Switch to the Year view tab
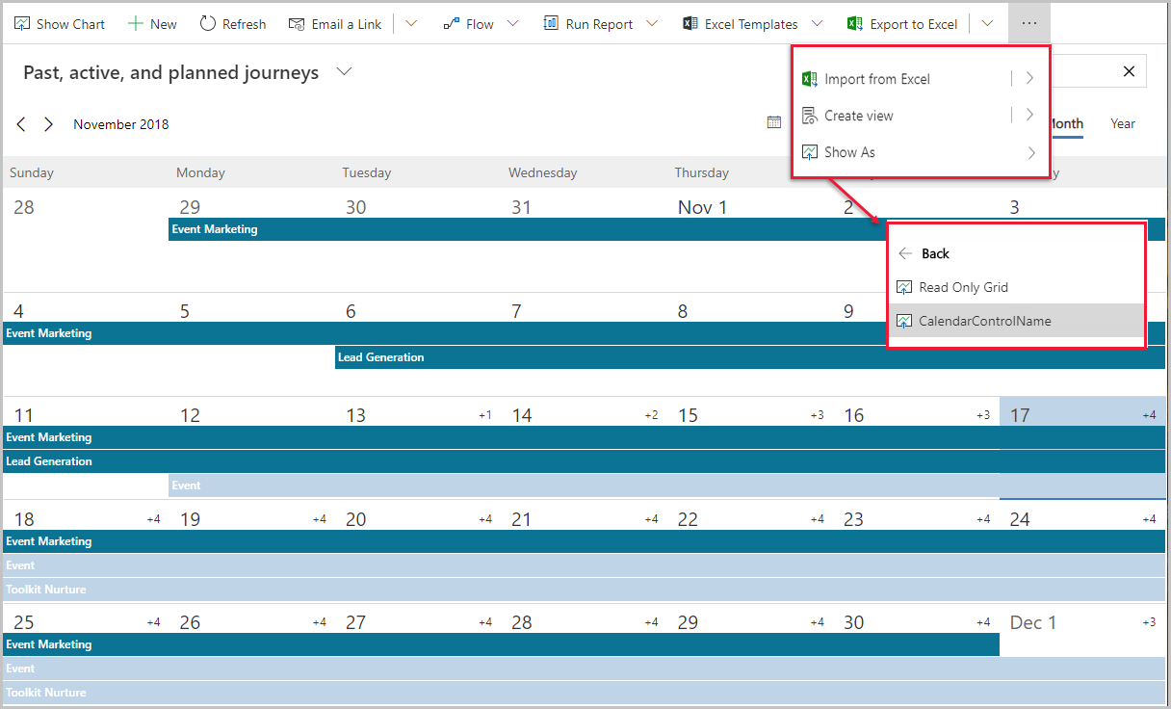The height and width of the screenshot is (709, 1171). coord(1123,123)
